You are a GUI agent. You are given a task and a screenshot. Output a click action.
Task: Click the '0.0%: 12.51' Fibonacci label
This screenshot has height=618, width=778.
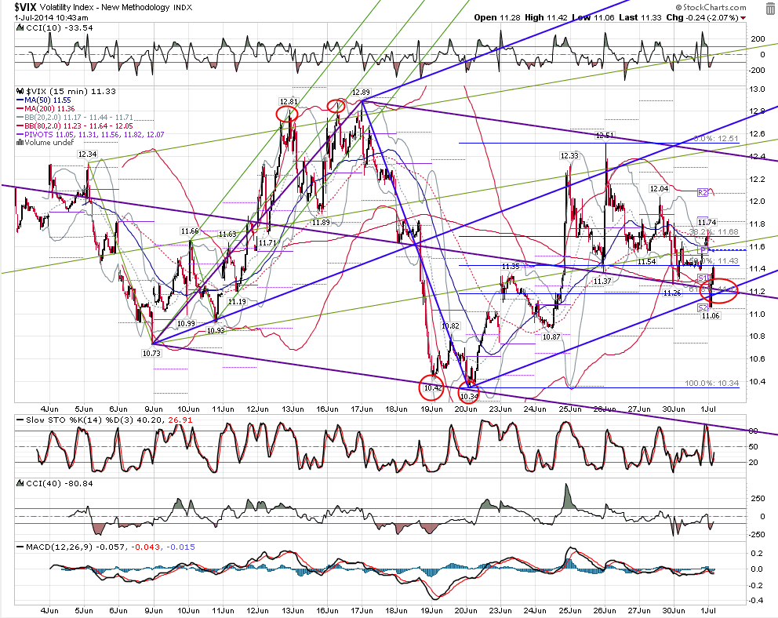715,138
